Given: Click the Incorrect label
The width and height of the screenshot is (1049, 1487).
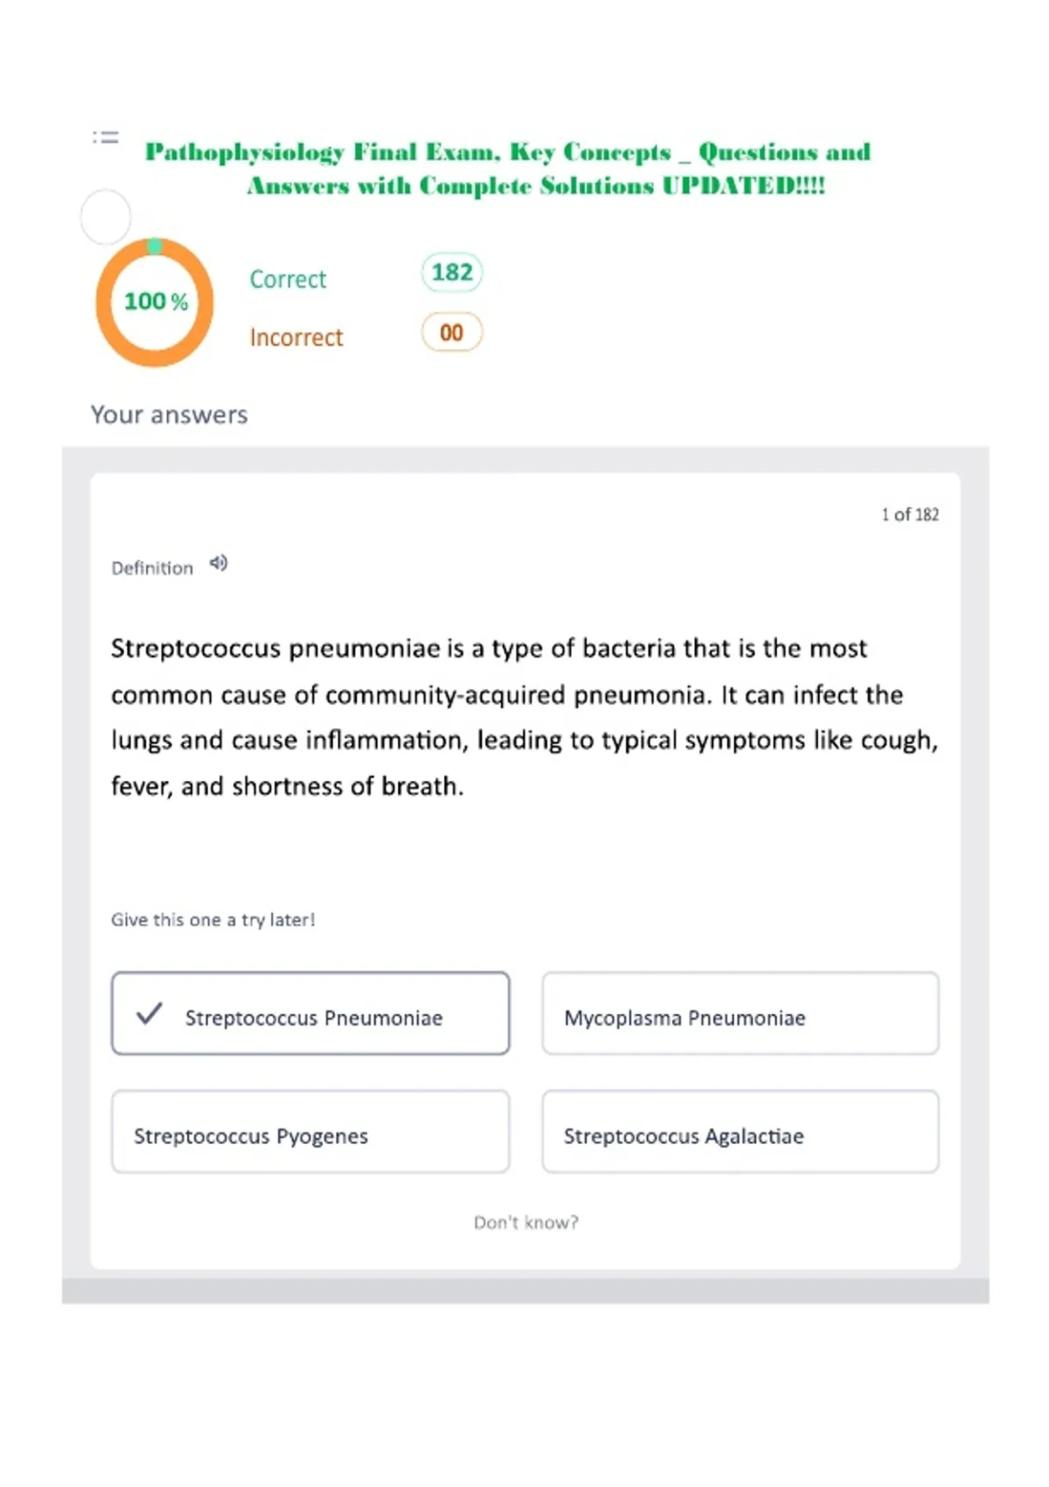Looking at the screenshot, I should (296, 337).
